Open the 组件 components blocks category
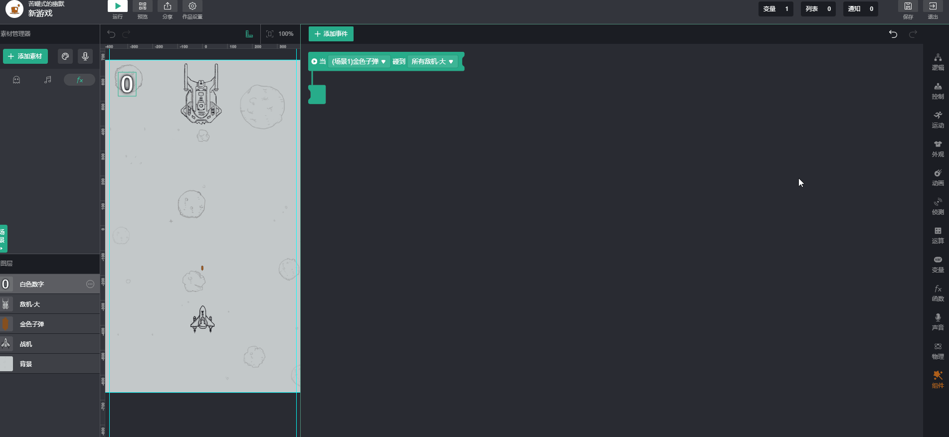The width and height of the screenshot is (949, 437). tap(938, 380)
